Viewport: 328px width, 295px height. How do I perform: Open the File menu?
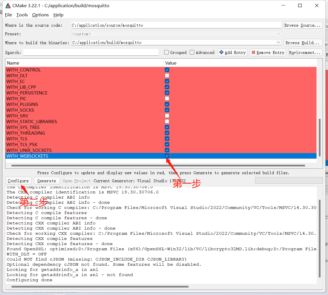point(8,15)
